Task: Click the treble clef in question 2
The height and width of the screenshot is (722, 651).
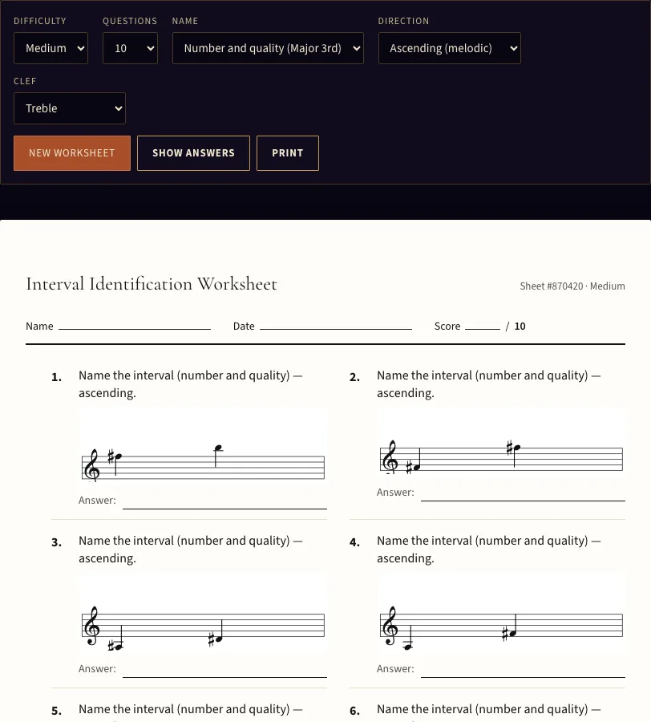Action: [390, 457]
